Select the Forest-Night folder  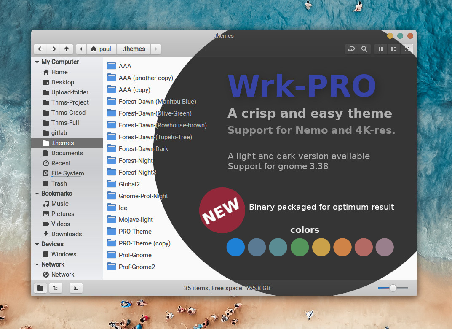(x=130, y=161)
